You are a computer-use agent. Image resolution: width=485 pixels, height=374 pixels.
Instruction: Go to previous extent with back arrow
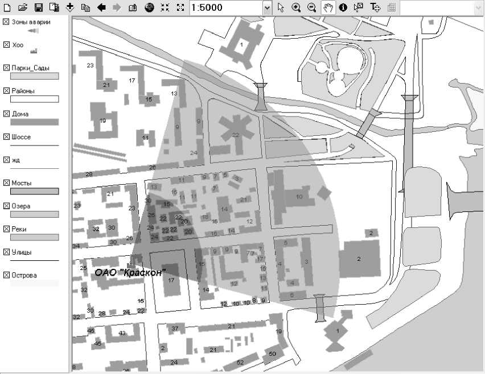click(x=101, y=7)
